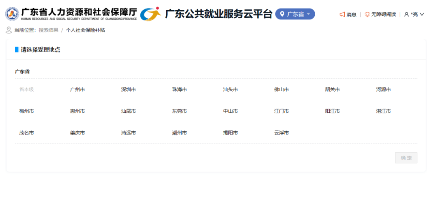Click the location pin icon in 广东省 selector

click(x=282, y=14)
